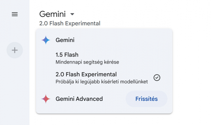Click the Gemini title heading
The height and width of the screenshot is (125, 211).
pyautogui.click(x=52, y=14)
